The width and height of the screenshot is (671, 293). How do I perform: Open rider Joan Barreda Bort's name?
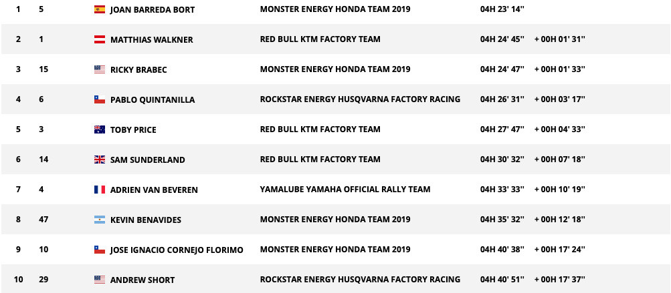tap(153, 10)
